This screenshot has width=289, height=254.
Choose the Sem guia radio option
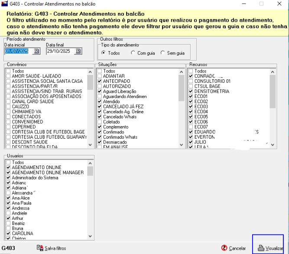point(162,53)
